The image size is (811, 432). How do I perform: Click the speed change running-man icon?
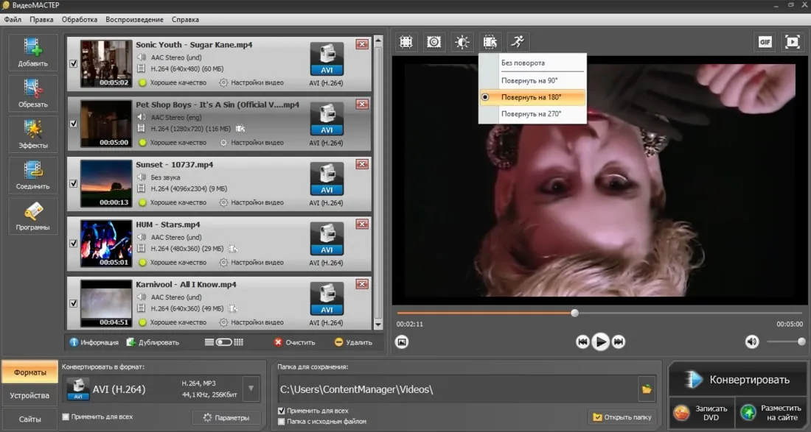518,43
